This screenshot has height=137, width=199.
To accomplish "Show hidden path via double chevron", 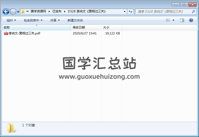I will tap(27, 11).
